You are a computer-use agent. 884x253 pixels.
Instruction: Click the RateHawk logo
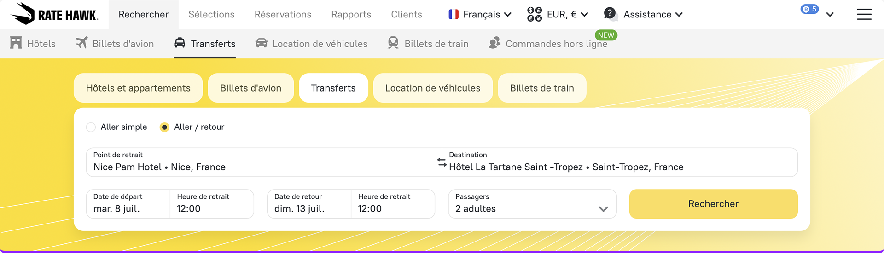(54, 14)
